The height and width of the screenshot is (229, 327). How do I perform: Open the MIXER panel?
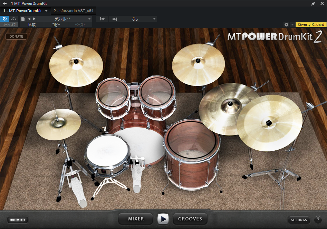tap(136, 219)
